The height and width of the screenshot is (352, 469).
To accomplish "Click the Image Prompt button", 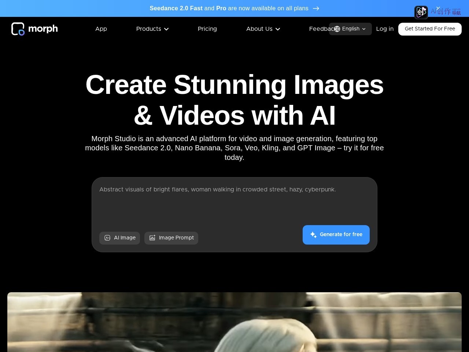I will 171,238.
